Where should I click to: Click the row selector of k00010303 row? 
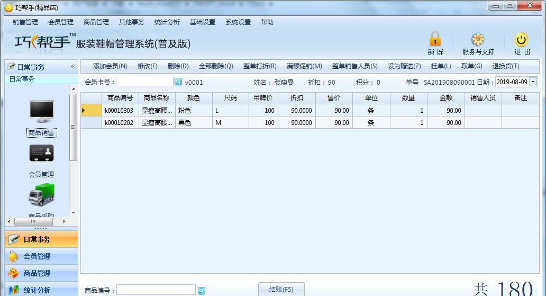coord(91,111)
